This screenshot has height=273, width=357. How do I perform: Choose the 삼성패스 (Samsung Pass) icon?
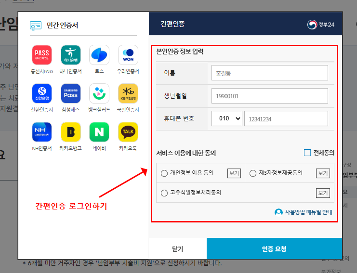pos(70,93)
